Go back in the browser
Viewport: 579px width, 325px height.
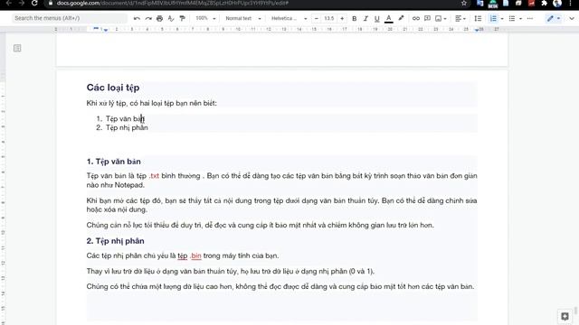click(x=9, y=3)
